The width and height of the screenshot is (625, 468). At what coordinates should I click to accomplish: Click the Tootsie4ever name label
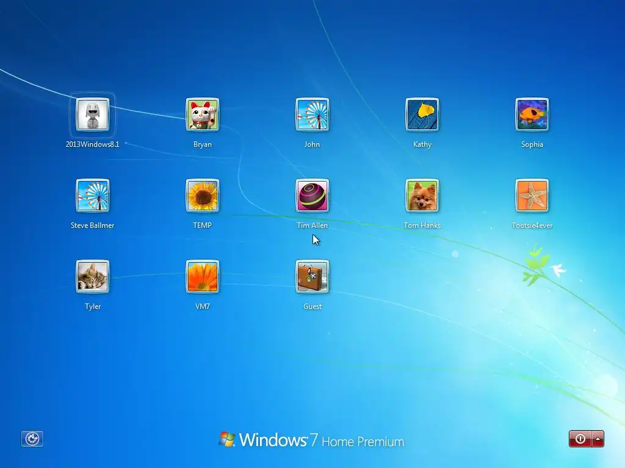[532, 225]
